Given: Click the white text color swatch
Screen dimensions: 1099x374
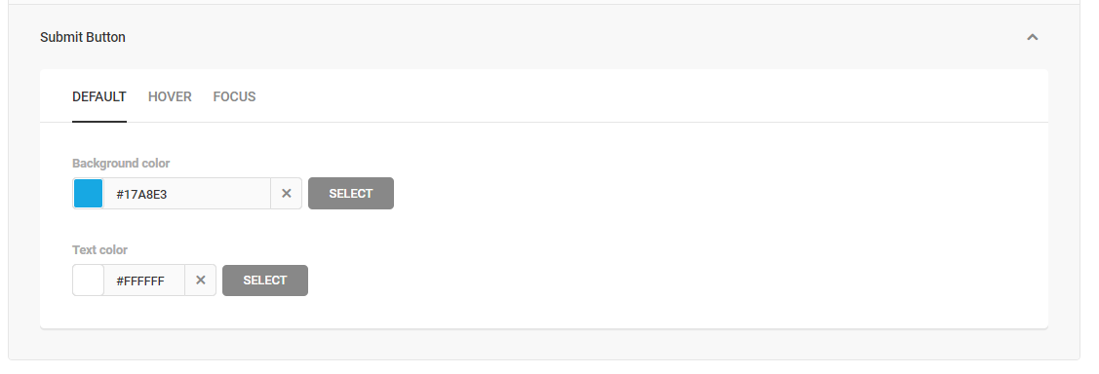Looking at the screenshot, I should (x=89, y=280).
